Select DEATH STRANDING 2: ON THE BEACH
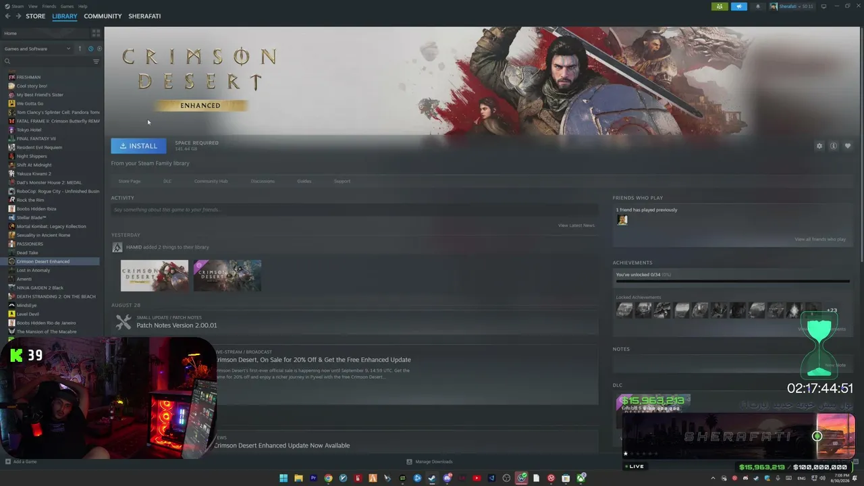 (x=56, y=296)
